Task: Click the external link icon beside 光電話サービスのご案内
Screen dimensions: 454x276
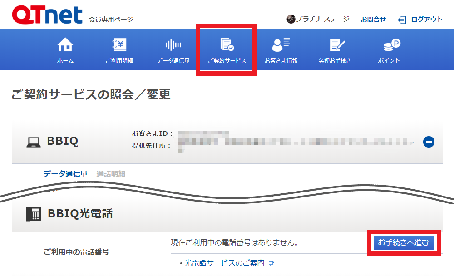Action: [x=271, y=263]
